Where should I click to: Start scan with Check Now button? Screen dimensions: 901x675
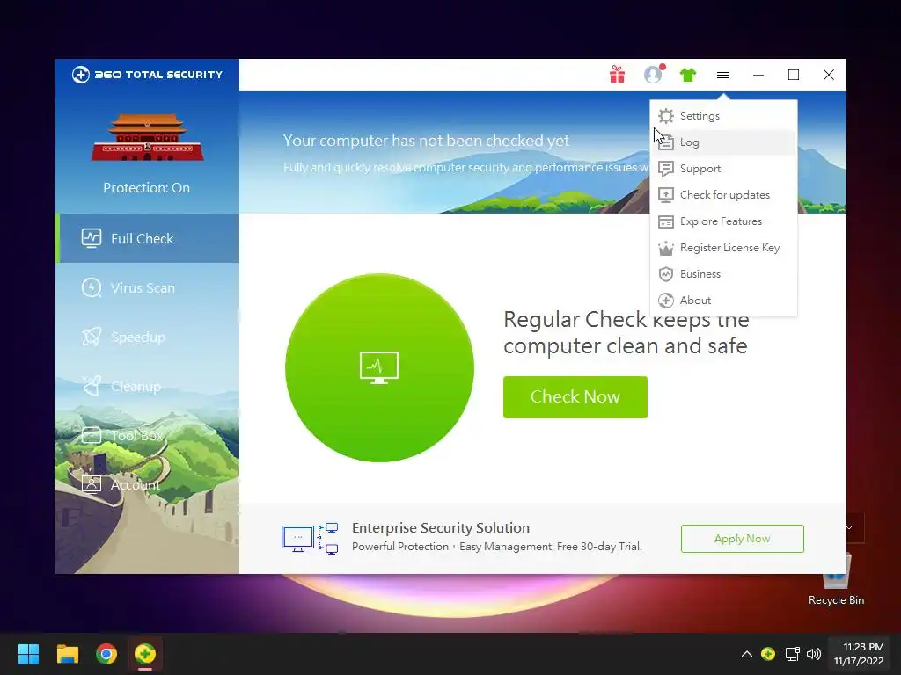(x=575, y=397)
